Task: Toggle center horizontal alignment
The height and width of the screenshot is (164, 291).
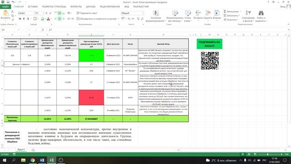Action: (x=60, y=19)
